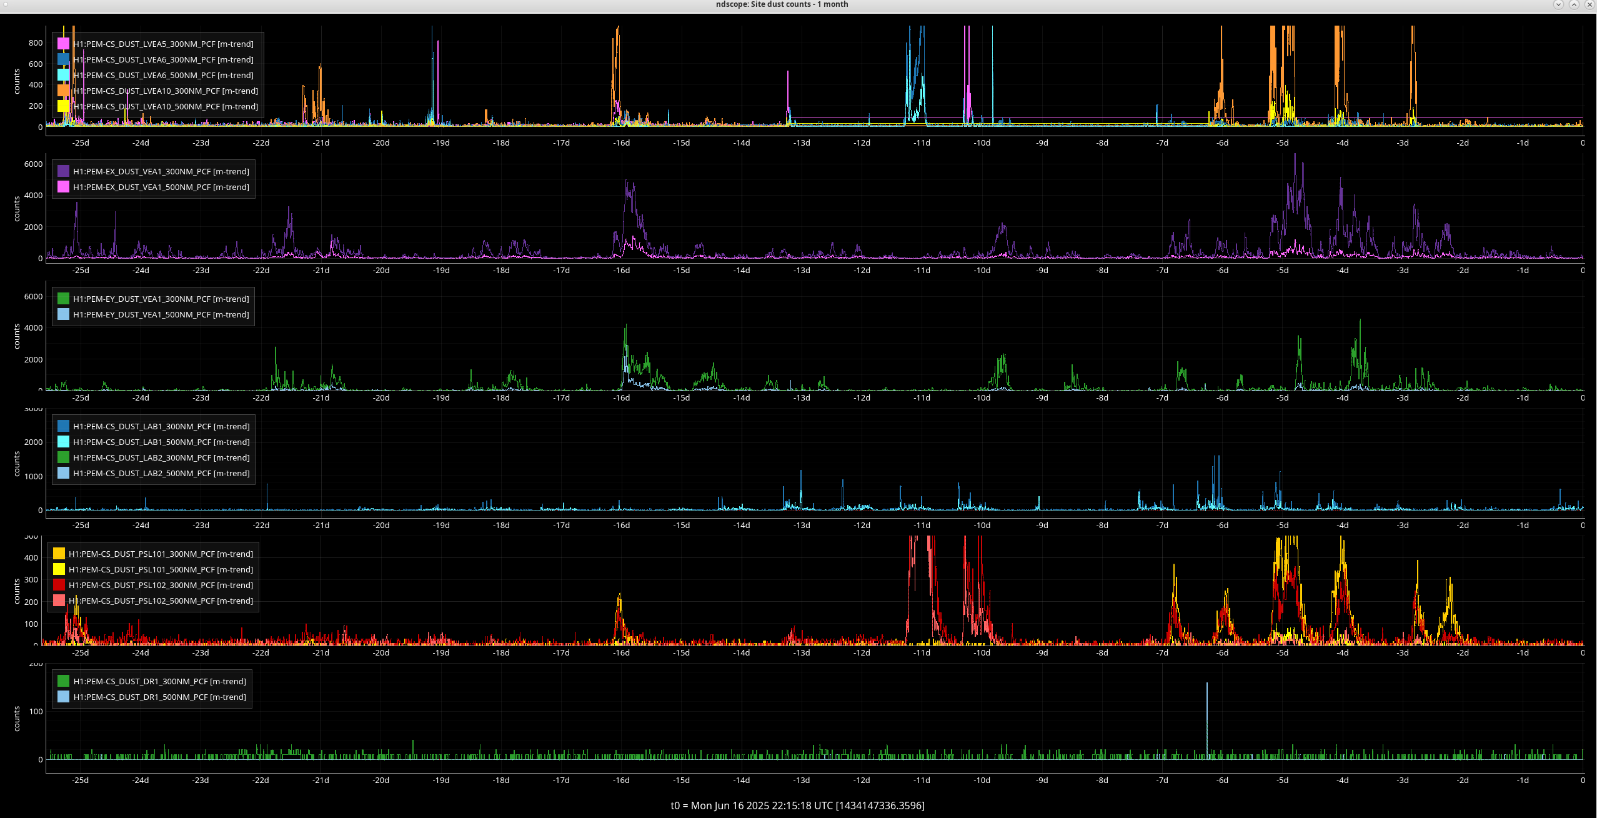Image resolution: width=1597 pixels, height=818 pixels.
Task: Select H1:PEM-EY_DUST_VEA1_500NM_PCF legend label
Action: [x=161, y=315]
